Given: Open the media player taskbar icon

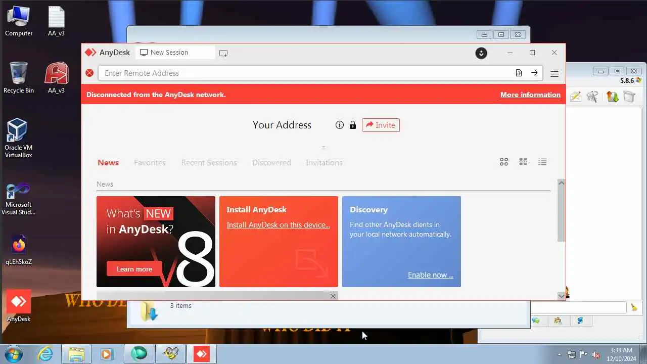Looking at the screenshot, I should (107, 354).
